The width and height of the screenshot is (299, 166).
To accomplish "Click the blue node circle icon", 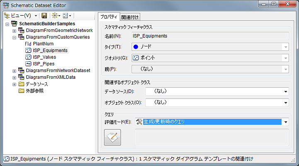I will 136,47.
